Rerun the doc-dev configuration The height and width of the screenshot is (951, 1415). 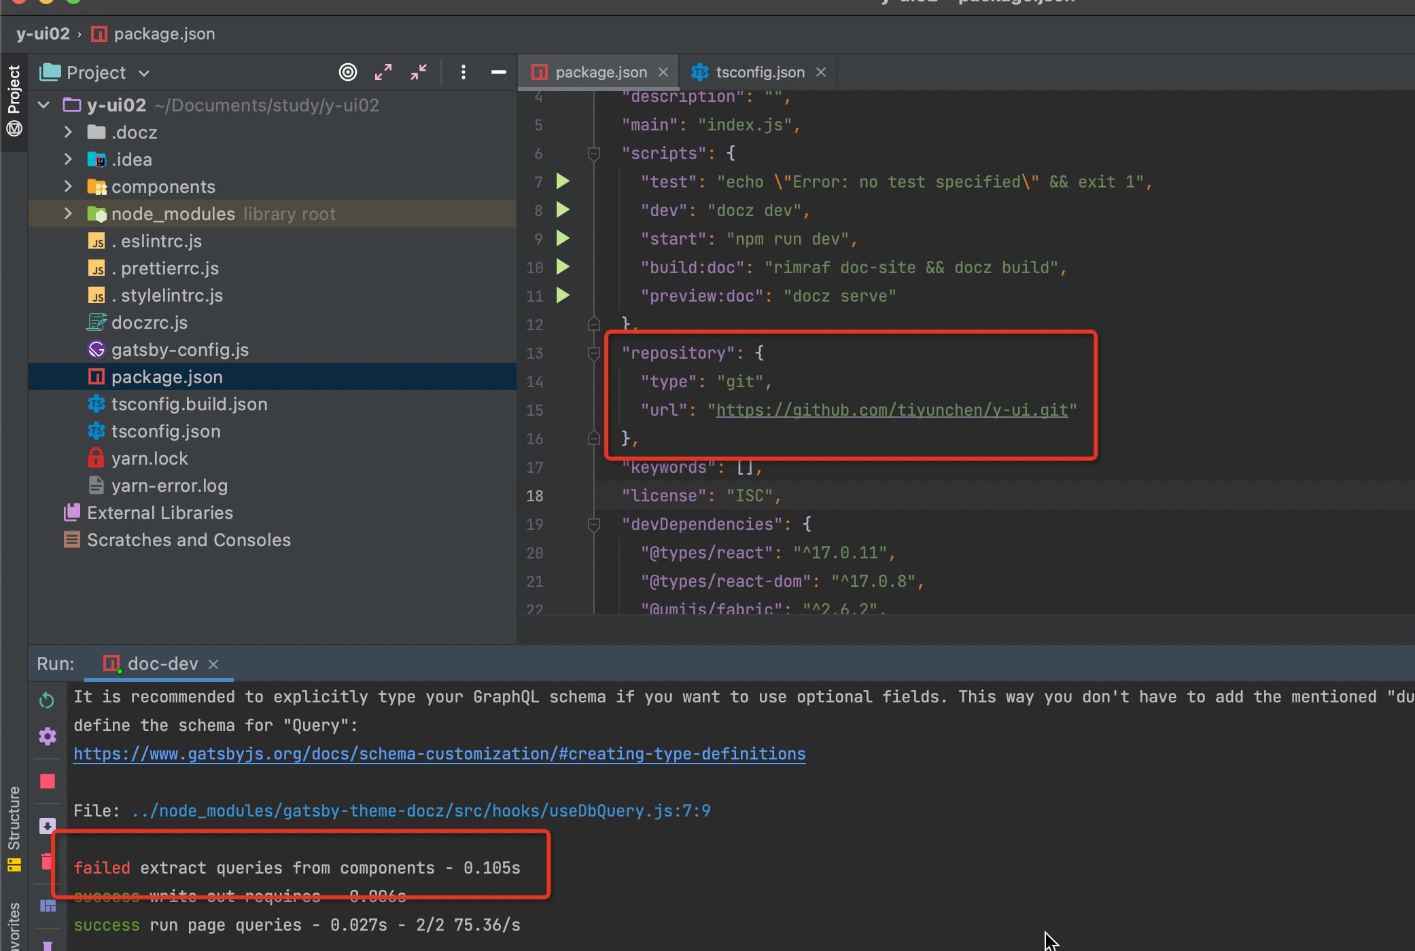click(47, 700)
